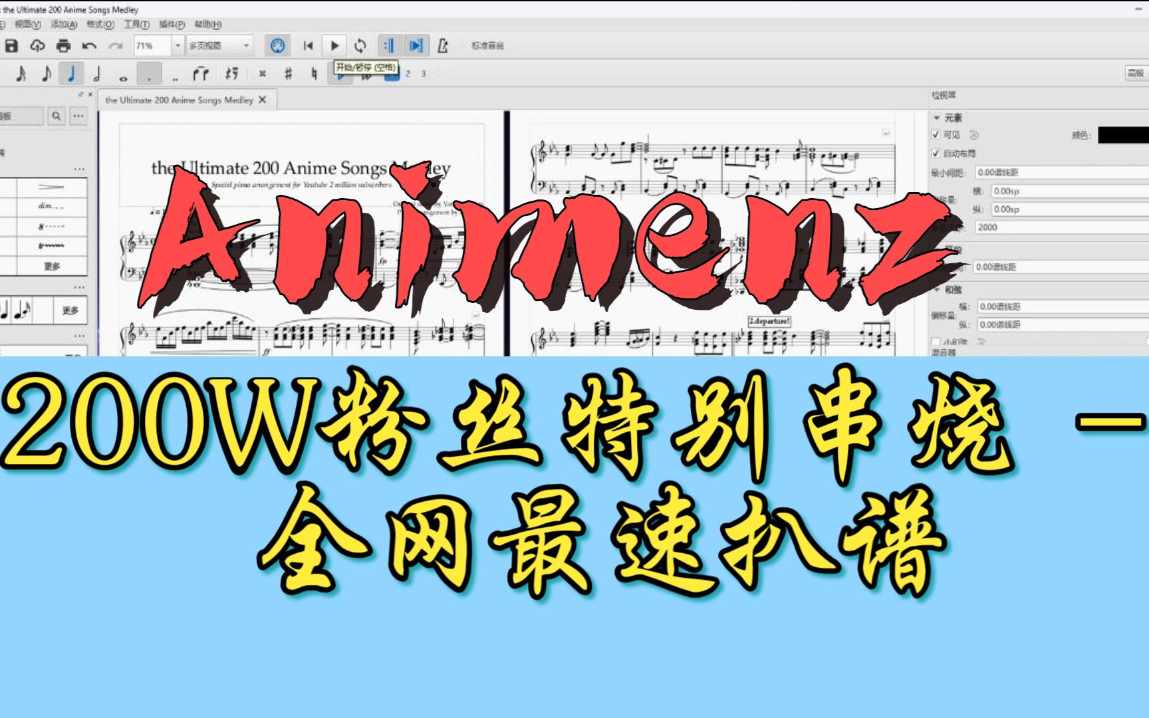Upload score to cloud via cloud icon
The width and height of the screenshot is (1149, 718).
[x=37, y=46]
